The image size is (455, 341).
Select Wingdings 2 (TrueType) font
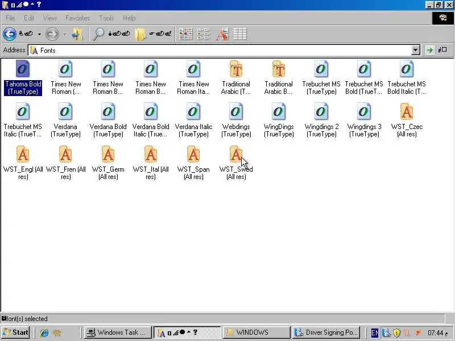(321, 120)
